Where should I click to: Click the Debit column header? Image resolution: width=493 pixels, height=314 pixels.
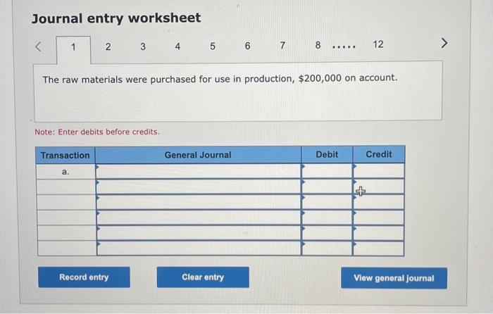pos(327,154)
